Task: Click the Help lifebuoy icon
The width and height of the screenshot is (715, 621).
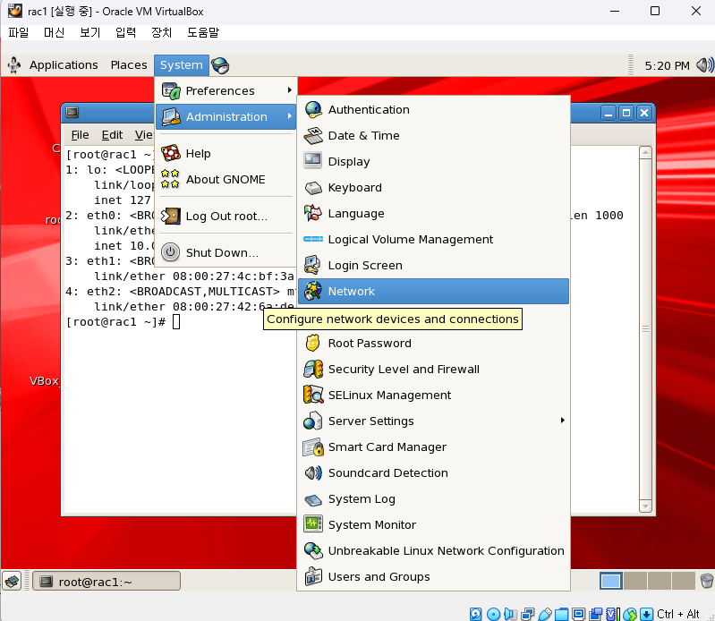Action: pyautogui.click(x=171, y=153)
